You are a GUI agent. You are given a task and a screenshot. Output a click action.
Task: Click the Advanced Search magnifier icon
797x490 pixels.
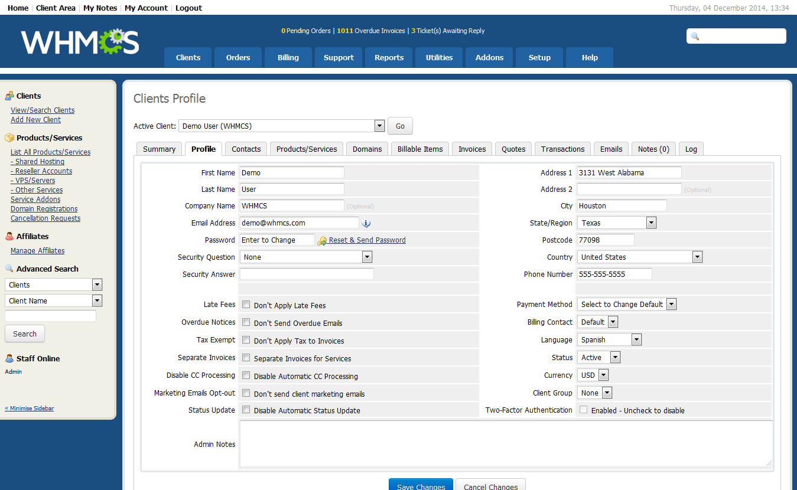pos(9,269)
